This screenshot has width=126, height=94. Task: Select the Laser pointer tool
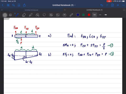tap(71, 15)
